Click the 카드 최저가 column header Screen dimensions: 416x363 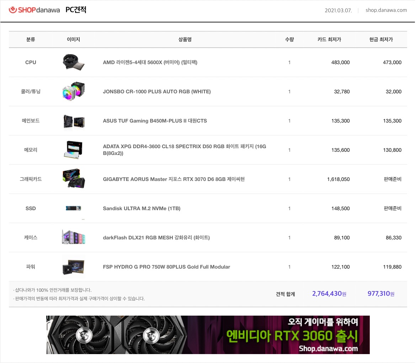(x=329, y=39)
